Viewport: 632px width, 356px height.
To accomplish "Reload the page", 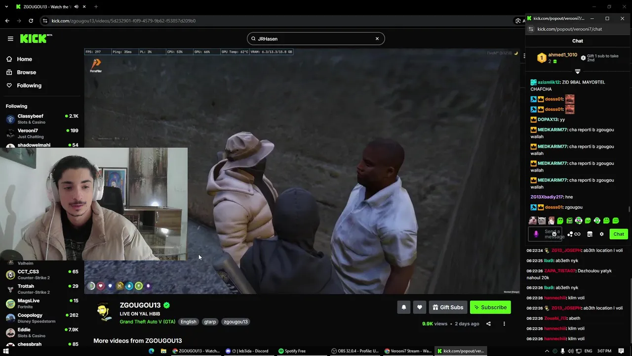I will (x=31, y=21).
